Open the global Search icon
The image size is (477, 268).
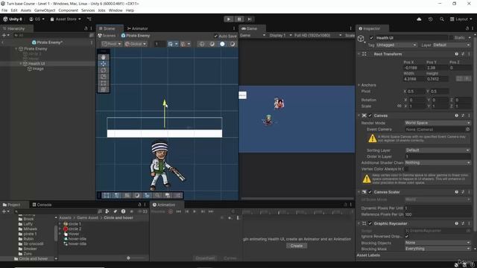[x=442, y=19]
